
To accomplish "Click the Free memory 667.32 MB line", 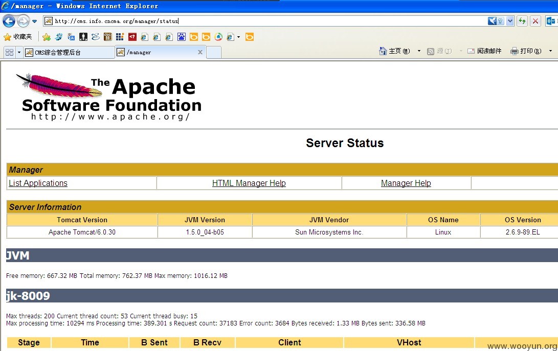I will 117,275.
